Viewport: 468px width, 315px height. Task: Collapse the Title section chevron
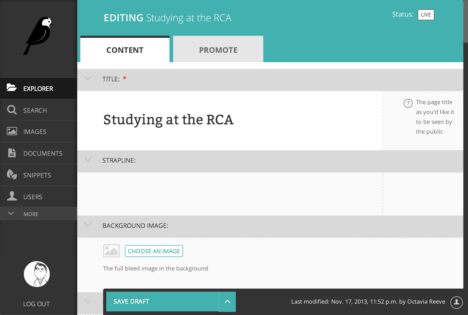(x=88, y=78)
